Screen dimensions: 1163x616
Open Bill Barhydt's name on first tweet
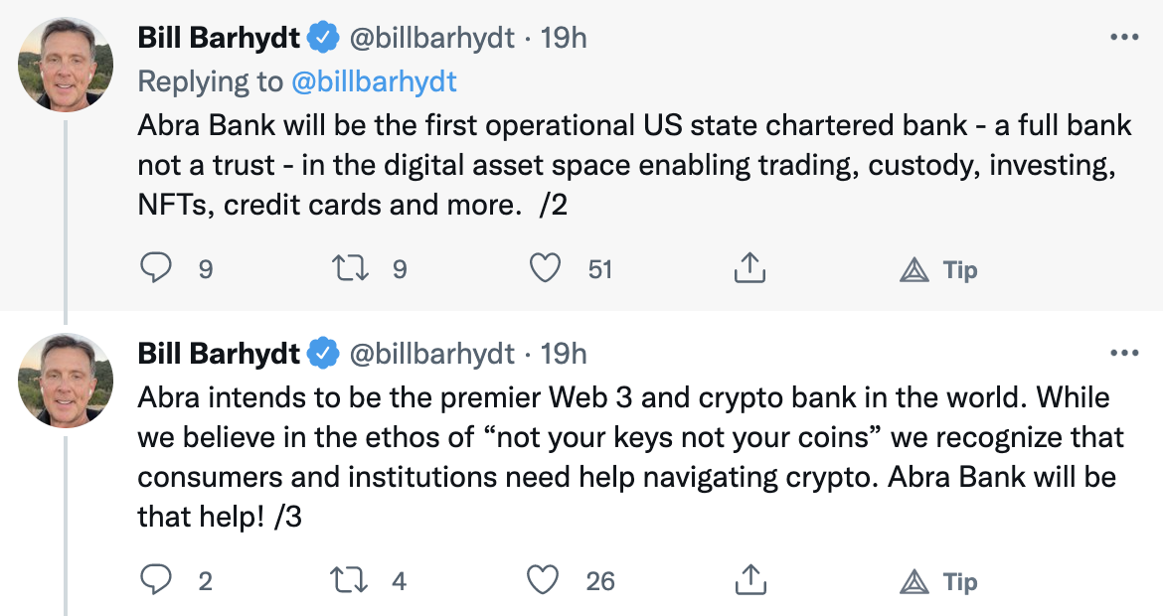pos(219,38)
